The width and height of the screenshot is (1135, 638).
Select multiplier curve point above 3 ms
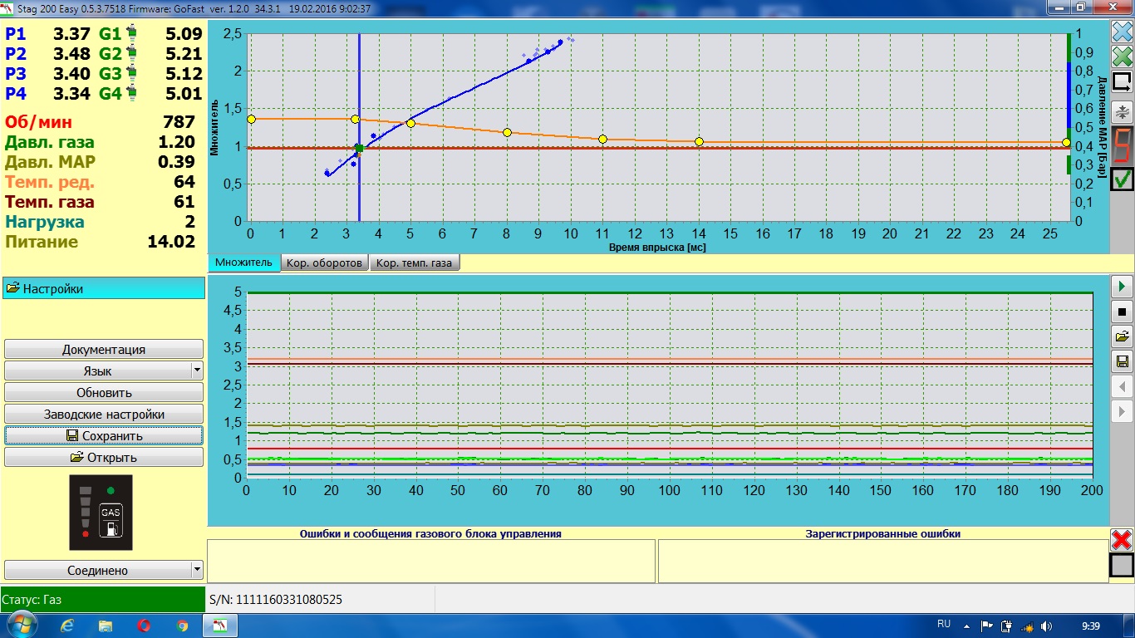(356, 119)
